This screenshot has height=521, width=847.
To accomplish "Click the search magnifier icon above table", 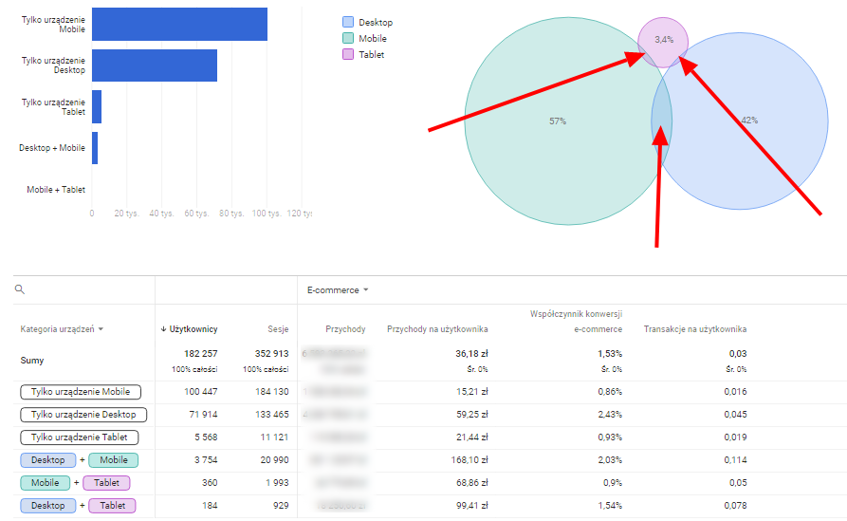I will (x=20, y=289).
